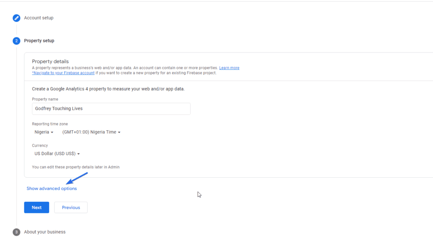This screenshot has width=433, height=242.
Task: Follow the Learn more link
Action: point(229,68)
